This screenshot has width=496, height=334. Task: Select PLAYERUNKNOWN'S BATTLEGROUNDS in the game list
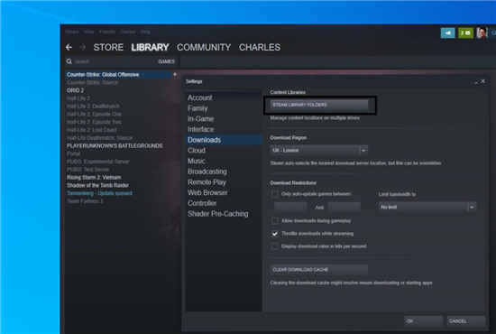coord(115,146)
